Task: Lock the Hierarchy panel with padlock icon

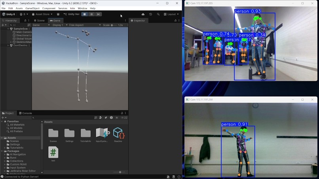Action: pyautogui.click(x=25, y=21)
